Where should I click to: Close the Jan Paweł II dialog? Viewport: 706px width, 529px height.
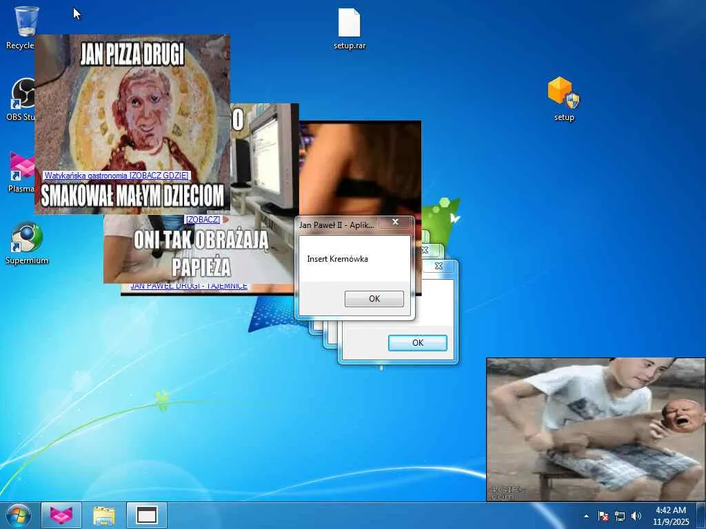pyautogui.click(x=395, y=222)
